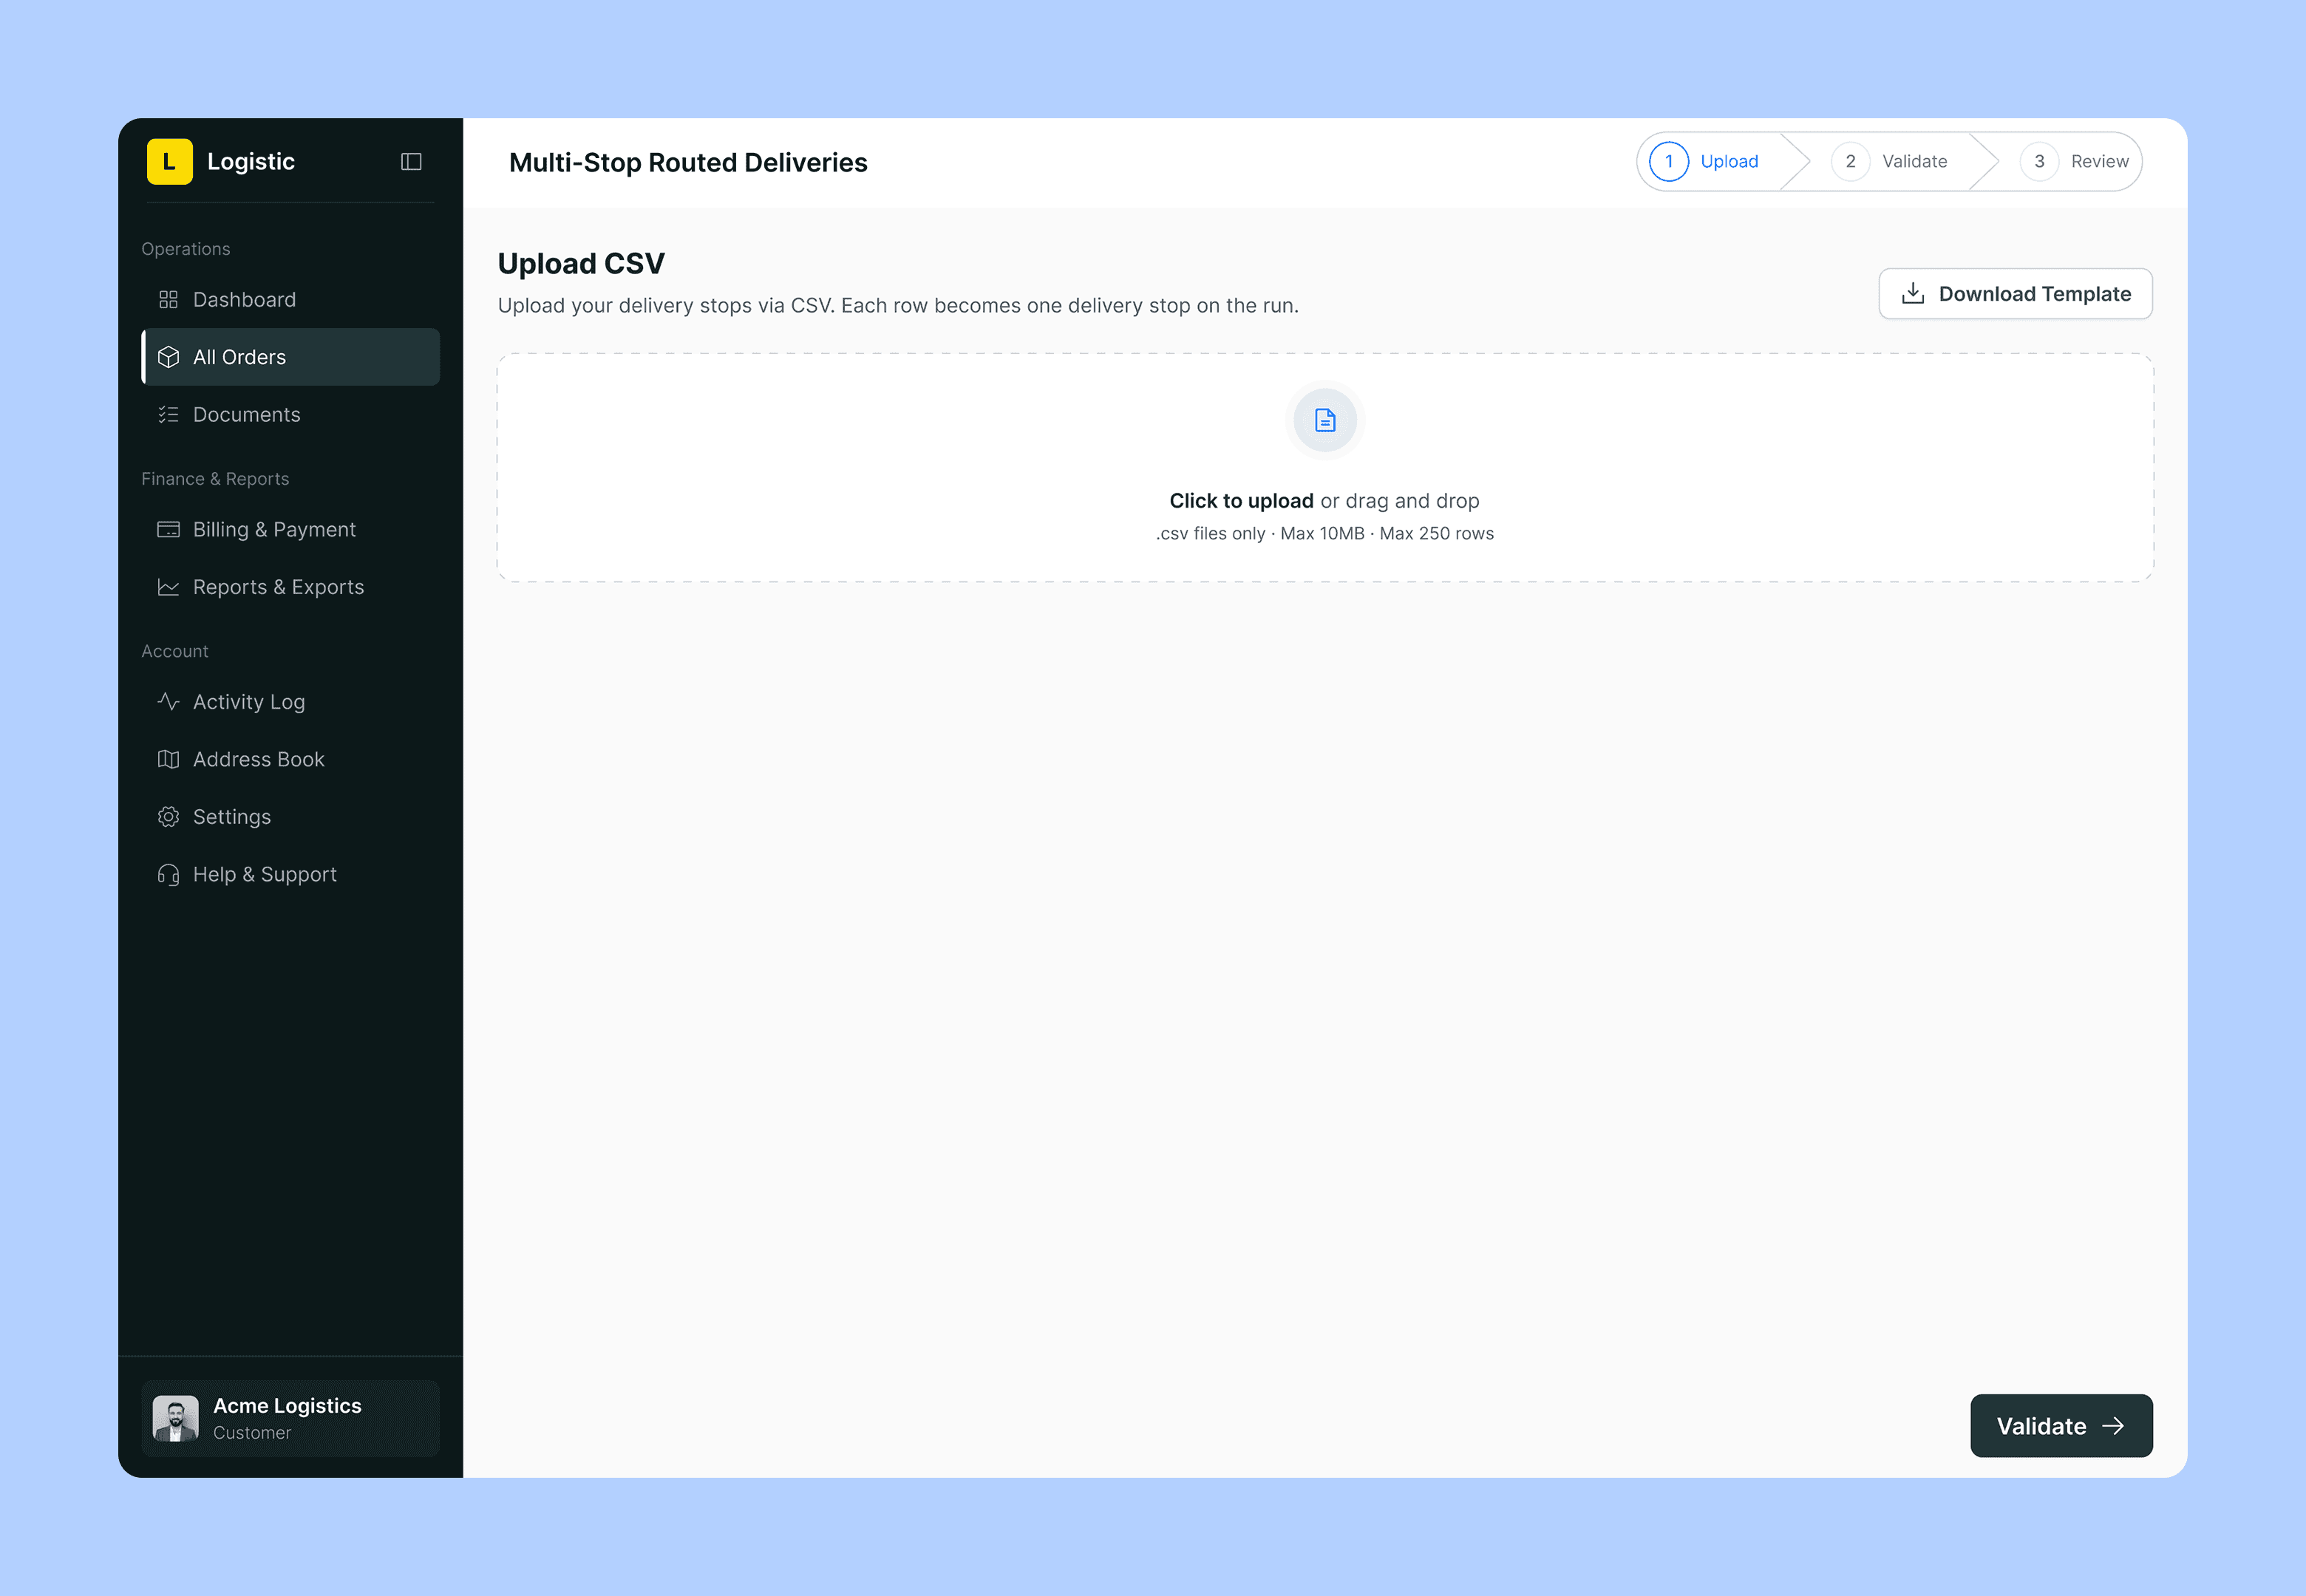Click the 'Customer' role label

252,1433
